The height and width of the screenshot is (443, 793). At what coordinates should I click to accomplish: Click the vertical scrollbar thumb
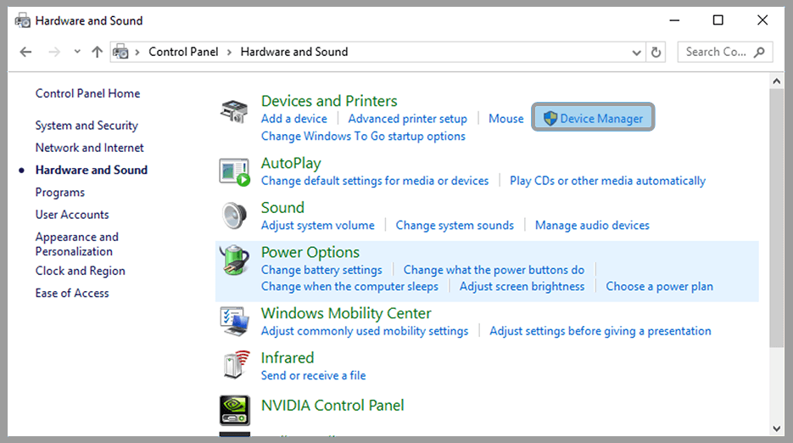(777, 218)
